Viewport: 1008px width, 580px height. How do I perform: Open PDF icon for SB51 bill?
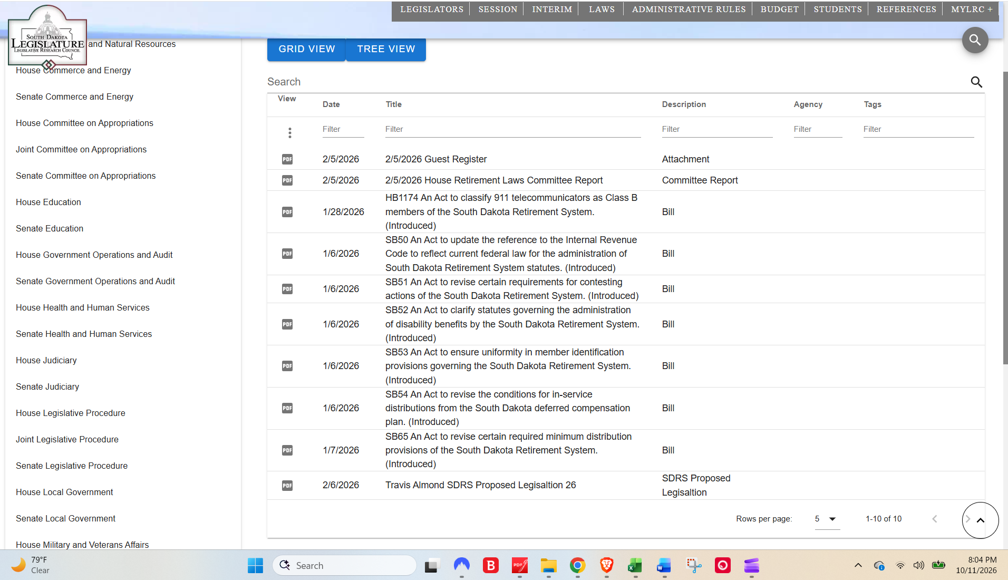pyautogui.click(x=287, y=289)
